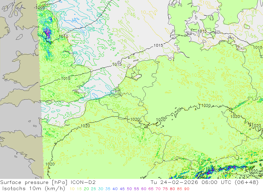The image size is (263, 192).
Task: Click the 'ICON-D2' model name label
Action: click(83, 182)
